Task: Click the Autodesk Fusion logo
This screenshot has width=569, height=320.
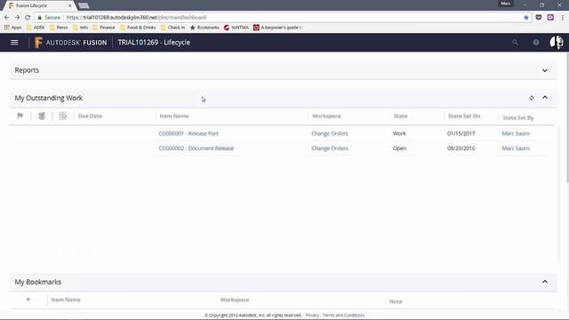Action: click(x=71, y=43)
